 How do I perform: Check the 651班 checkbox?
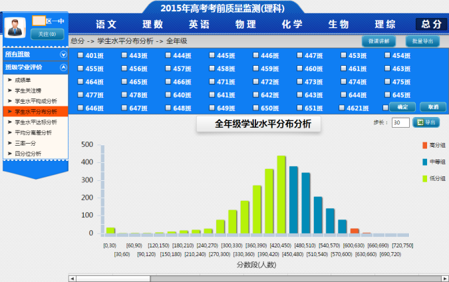pos(299,108)
